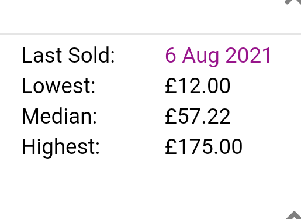Click the Last Sold label
The image size is (301, 219).
point(68,56)
